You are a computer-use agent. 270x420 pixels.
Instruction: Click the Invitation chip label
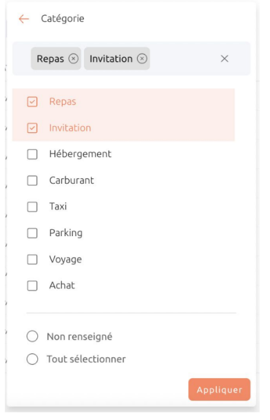111,59
